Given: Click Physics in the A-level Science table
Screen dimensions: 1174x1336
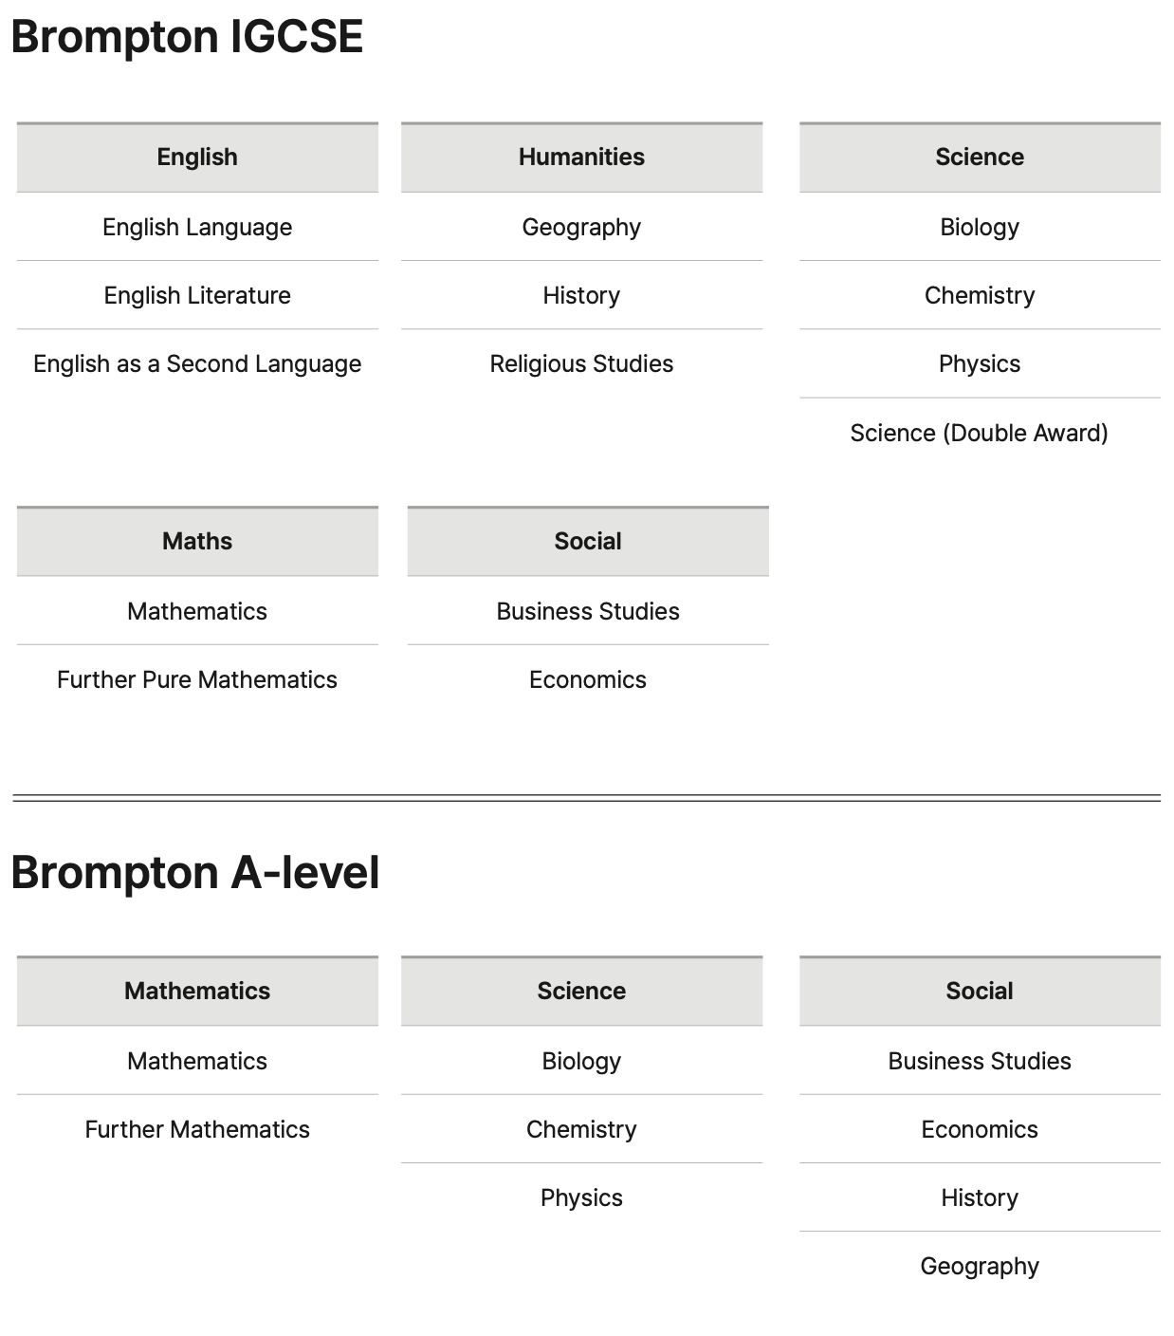Looking at the screenshot, I should click(x=581, y=1197).
